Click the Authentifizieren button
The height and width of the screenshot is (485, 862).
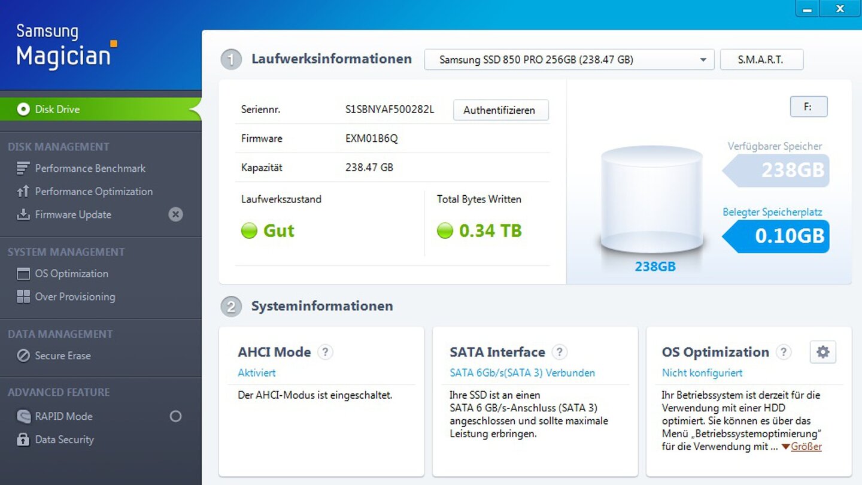[x=500, y=110]
